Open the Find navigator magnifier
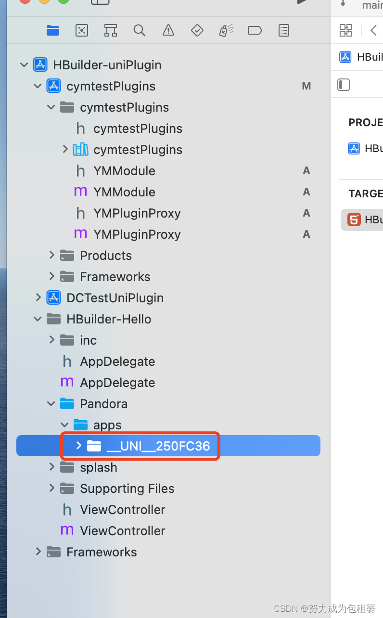This screenshot has height=618, width=383. coord(140,31)
